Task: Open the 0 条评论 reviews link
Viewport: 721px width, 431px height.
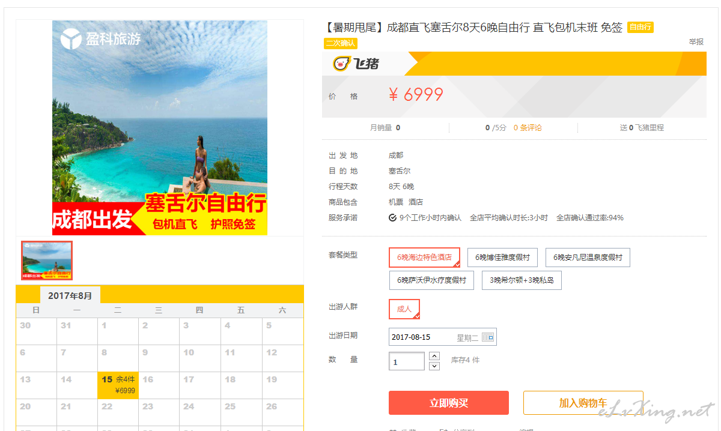Action: [528, 127]
